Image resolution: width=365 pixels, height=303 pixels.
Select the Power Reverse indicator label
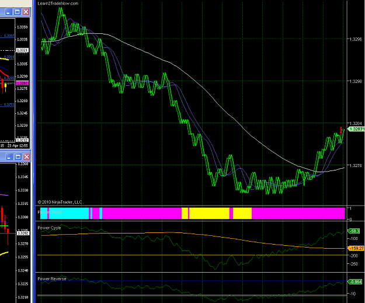click(x=51, y=278)
